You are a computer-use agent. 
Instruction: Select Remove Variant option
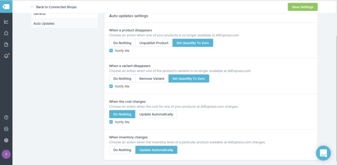152,79
